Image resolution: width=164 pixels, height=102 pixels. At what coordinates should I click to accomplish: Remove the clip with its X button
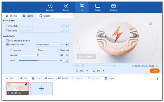tap(26, 84)
